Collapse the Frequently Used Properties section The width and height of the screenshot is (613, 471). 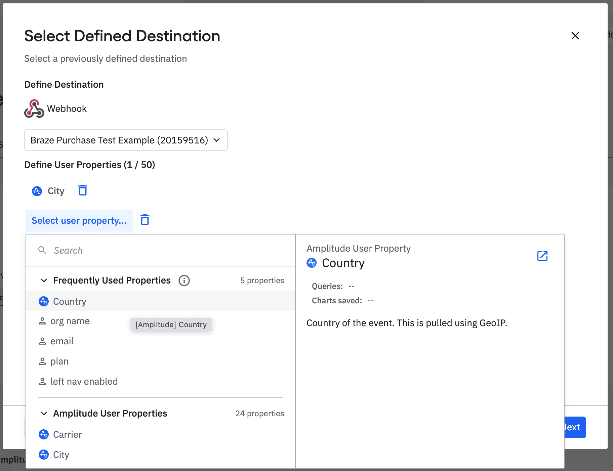pos(44,281)
